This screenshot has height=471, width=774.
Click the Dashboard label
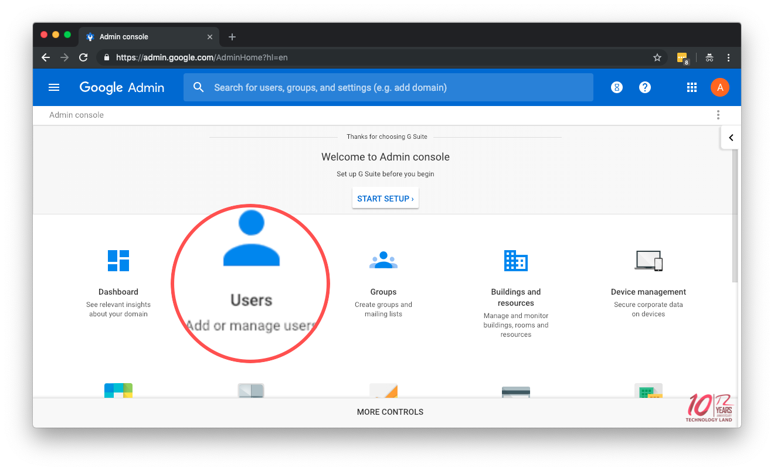coord(118,292)
